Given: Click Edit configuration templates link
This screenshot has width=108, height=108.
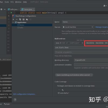Looking at the screenshot, I should pos(24,94).
